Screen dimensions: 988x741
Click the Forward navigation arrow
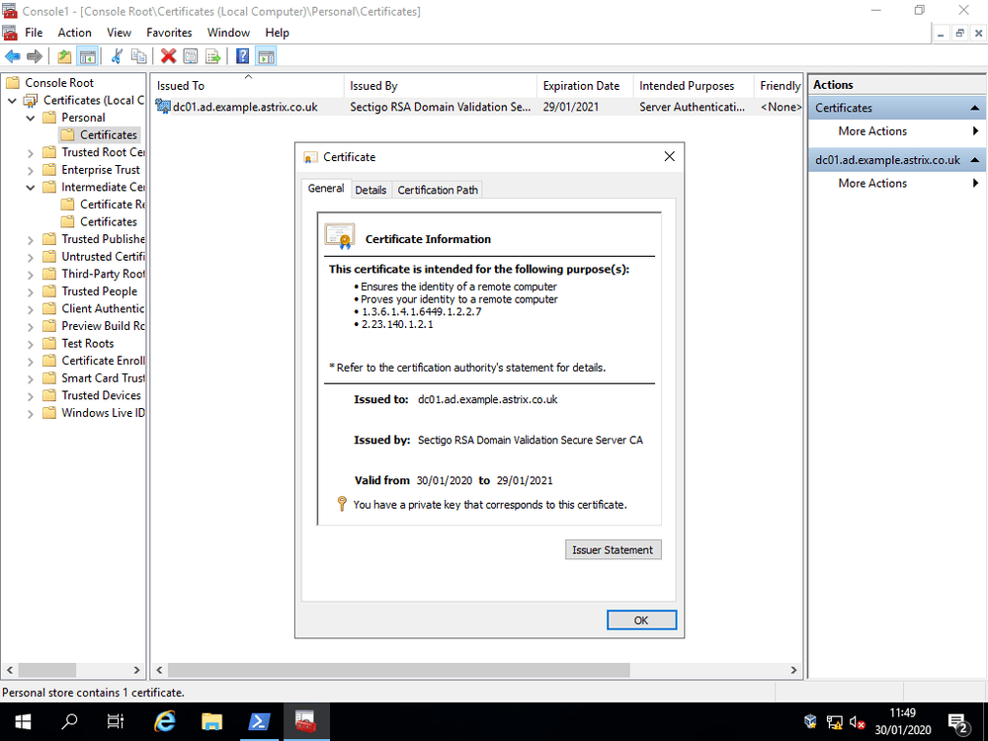[x=33, y=56]
